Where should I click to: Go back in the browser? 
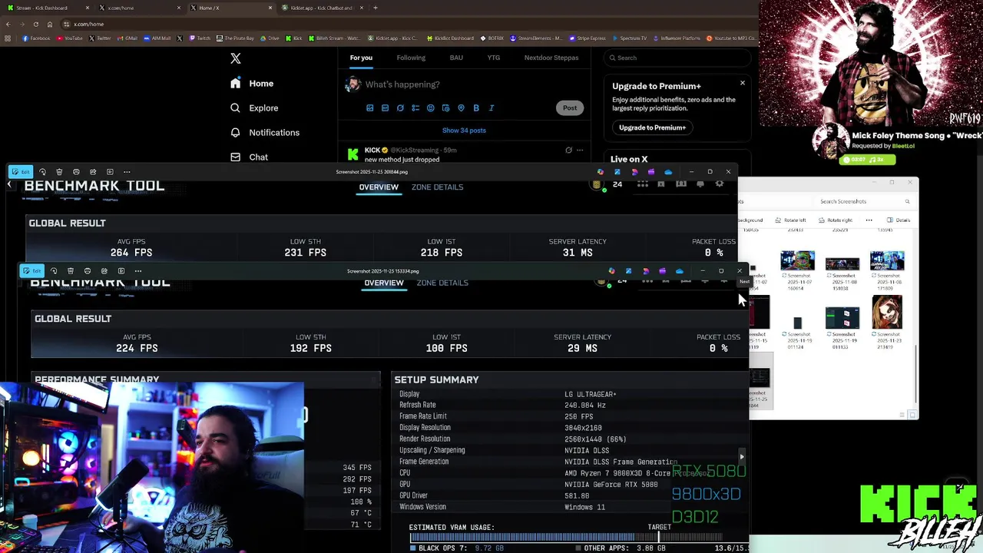tap(8, 24)
